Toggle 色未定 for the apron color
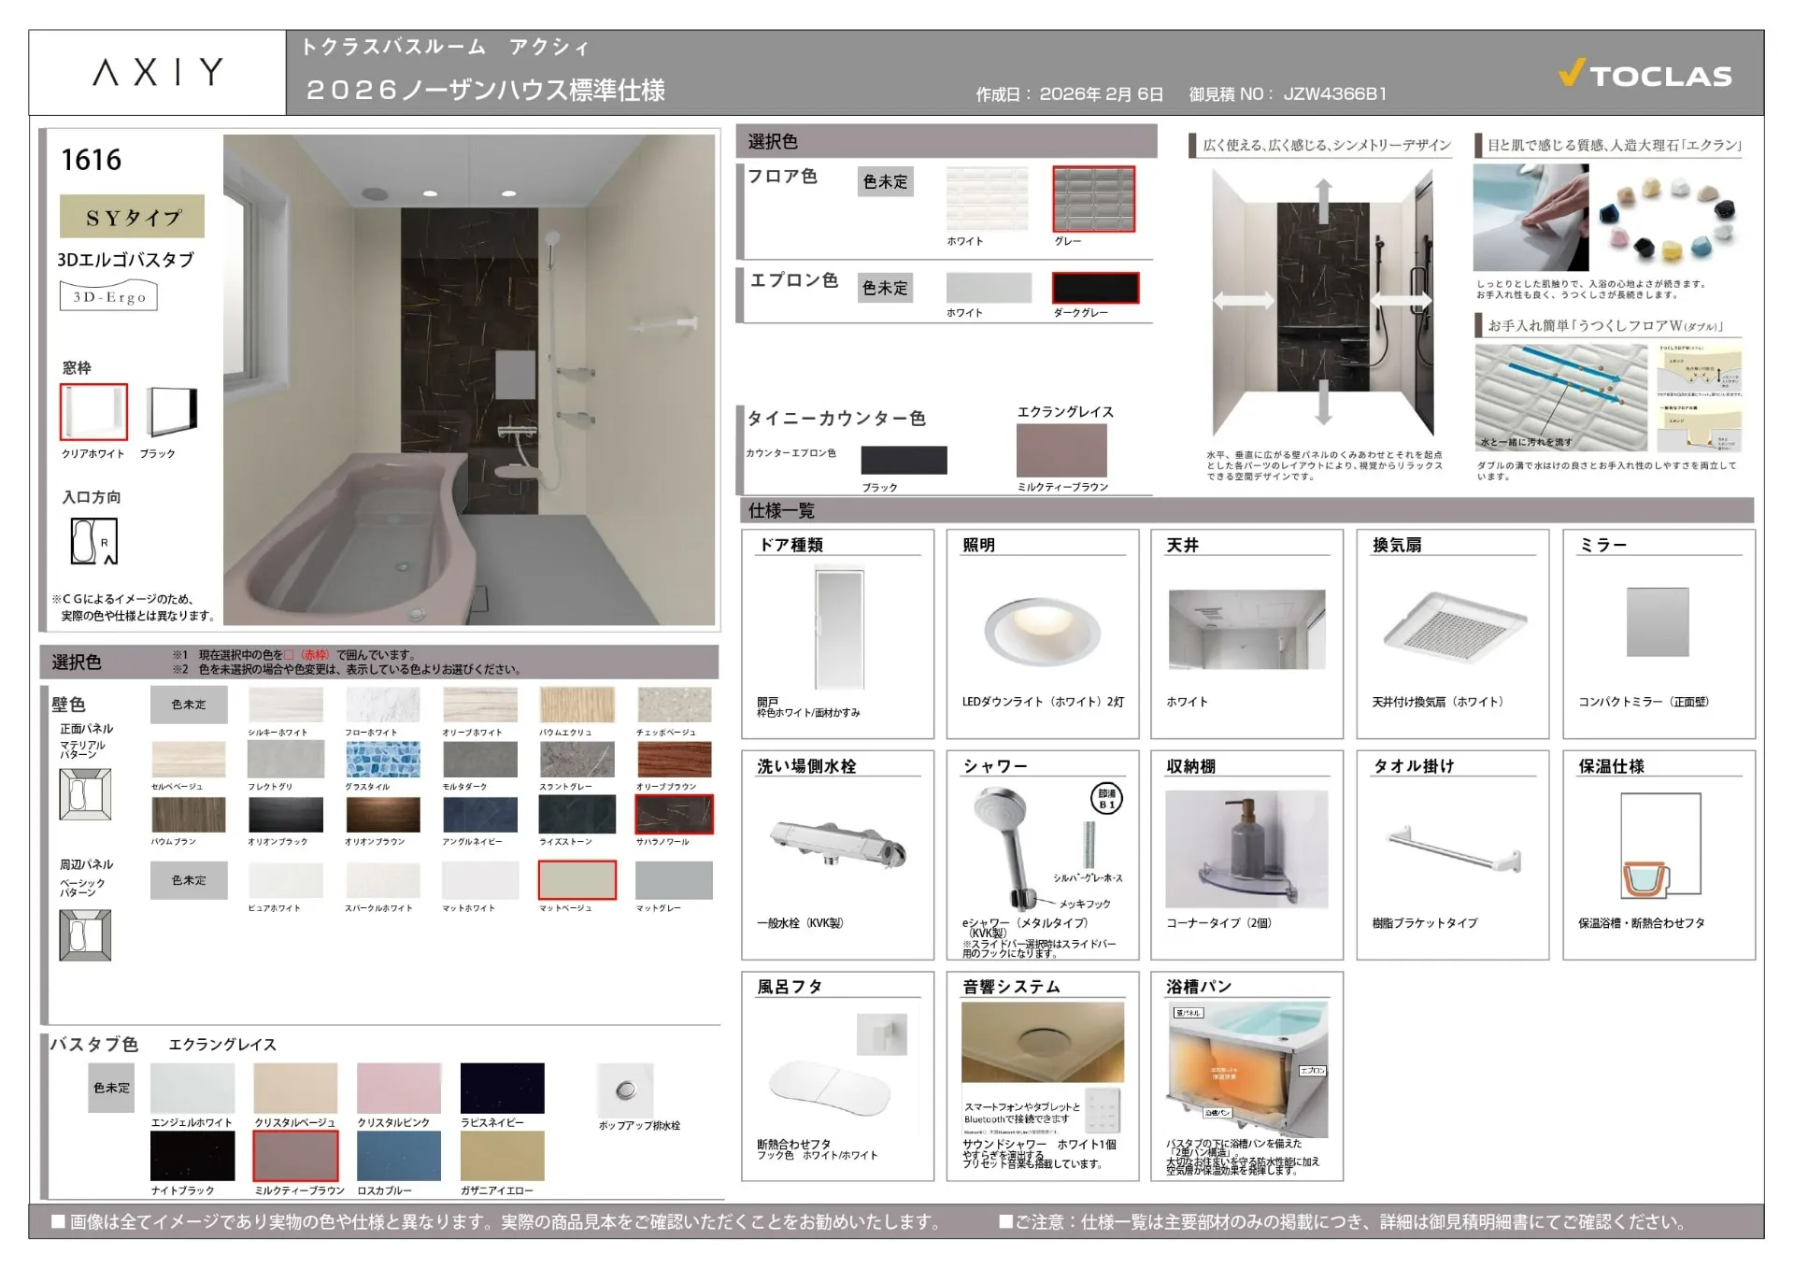Viewport: 1794px width, 1268px height. point(884,288)
